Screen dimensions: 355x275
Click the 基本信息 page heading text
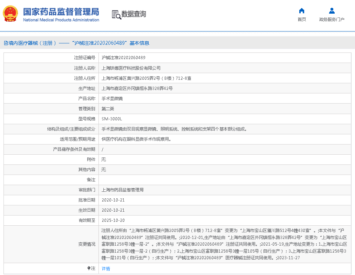(139, 43)
